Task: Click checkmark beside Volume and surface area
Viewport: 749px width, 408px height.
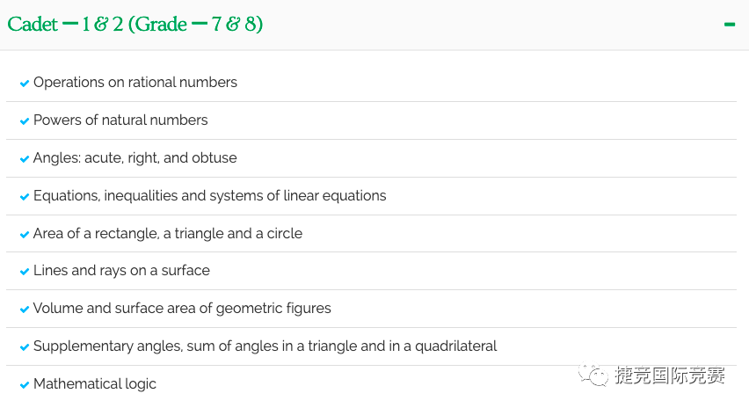Action: [25, 310]
